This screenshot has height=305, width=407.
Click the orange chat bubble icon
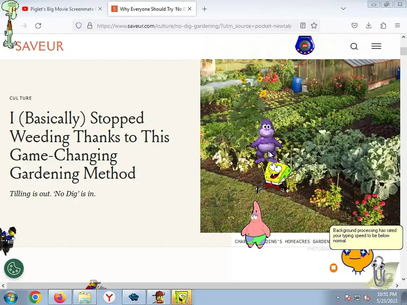pos(333,268)
